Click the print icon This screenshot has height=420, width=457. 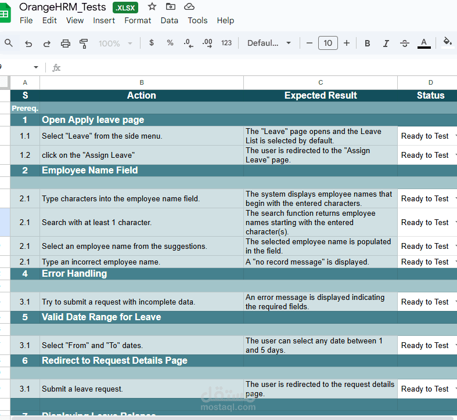(65, 44)
